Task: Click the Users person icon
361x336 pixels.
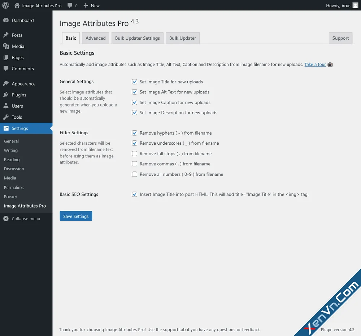Action: coord(6,106)
